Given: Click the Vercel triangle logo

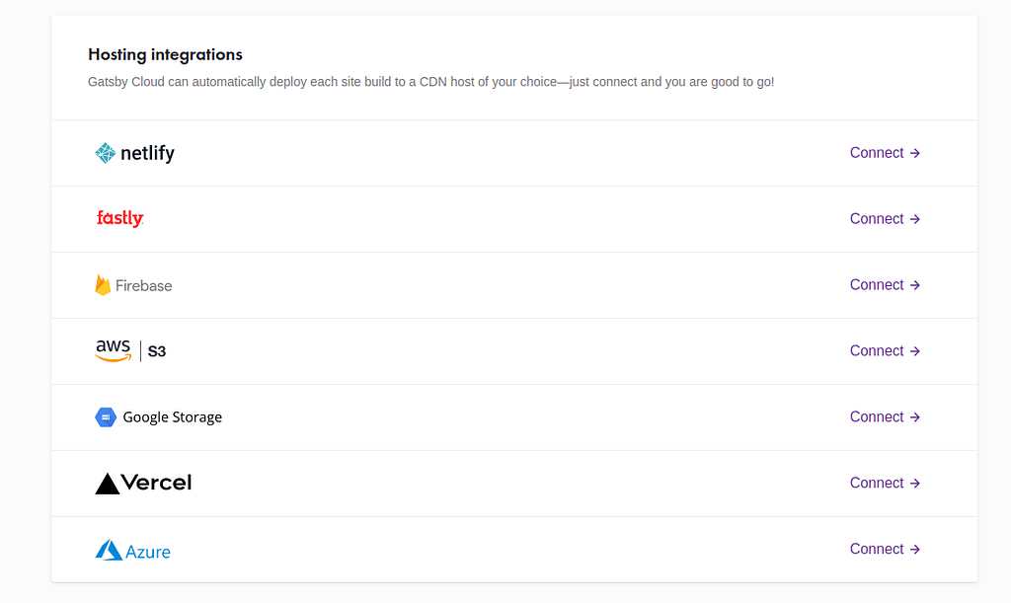Looking at the screenshot, I should coord(107,484).
